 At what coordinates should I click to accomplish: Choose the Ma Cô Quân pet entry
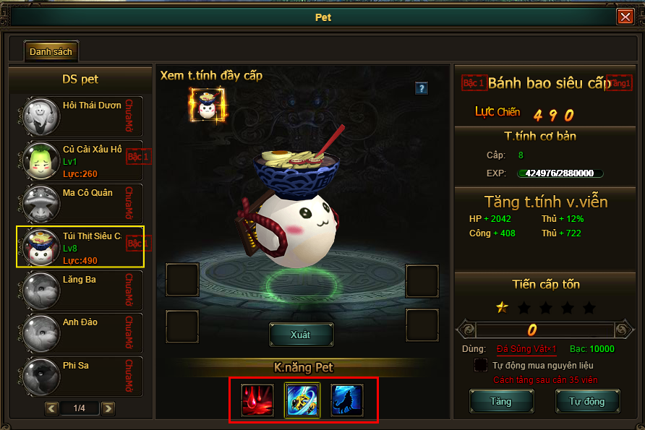point(81,204)
